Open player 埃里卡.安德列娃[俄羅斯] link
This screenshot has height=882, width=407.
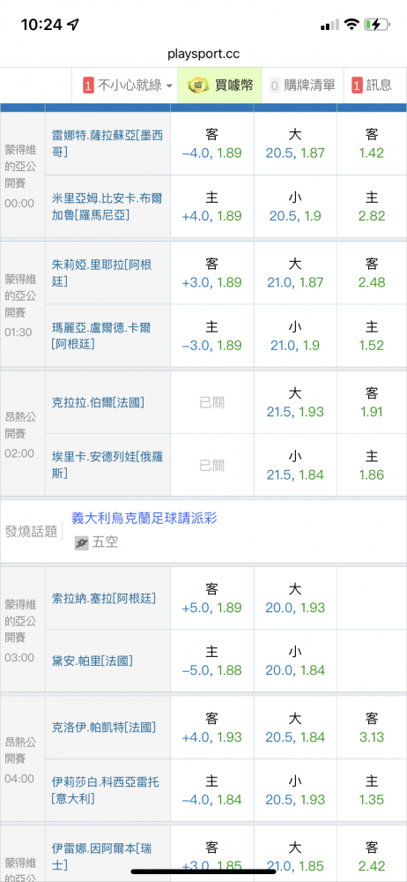(x=108, y=465)
